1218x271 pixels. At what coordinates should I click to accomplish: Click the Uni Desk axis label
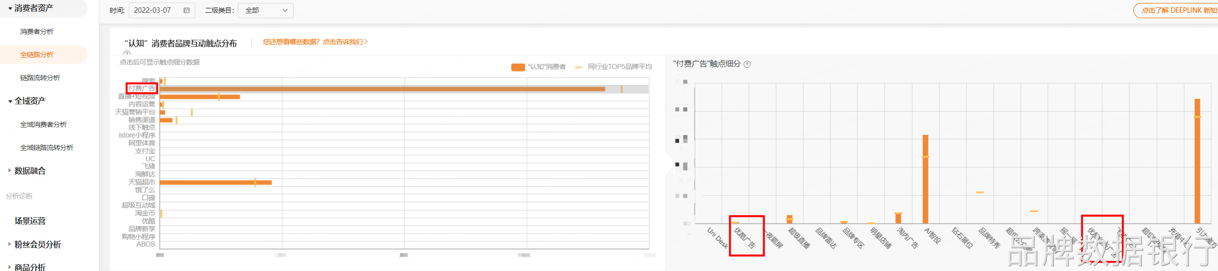point(717,238)
